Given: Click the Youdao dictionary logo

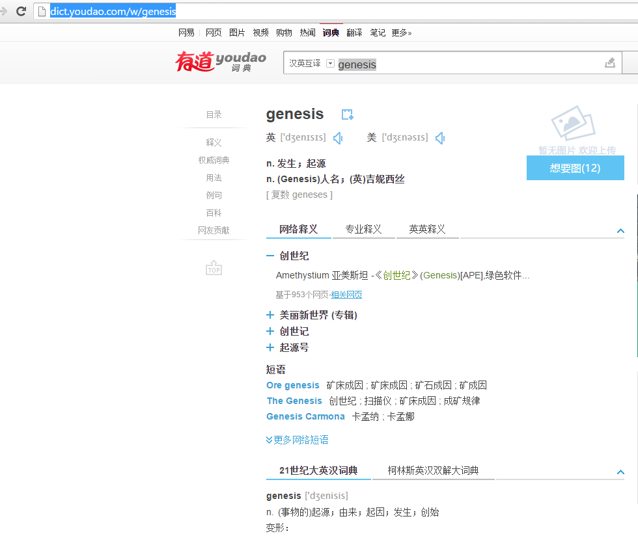Looking at the screenshot, I should (x=221, y=61).
